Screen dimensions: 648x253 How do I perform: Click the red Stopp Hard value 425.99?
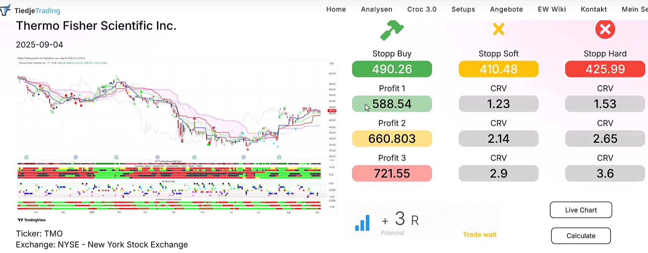[x=605, y=69]
